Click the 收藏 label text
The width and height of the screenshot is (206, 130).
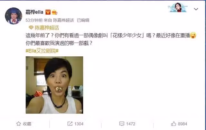point(27,124)
